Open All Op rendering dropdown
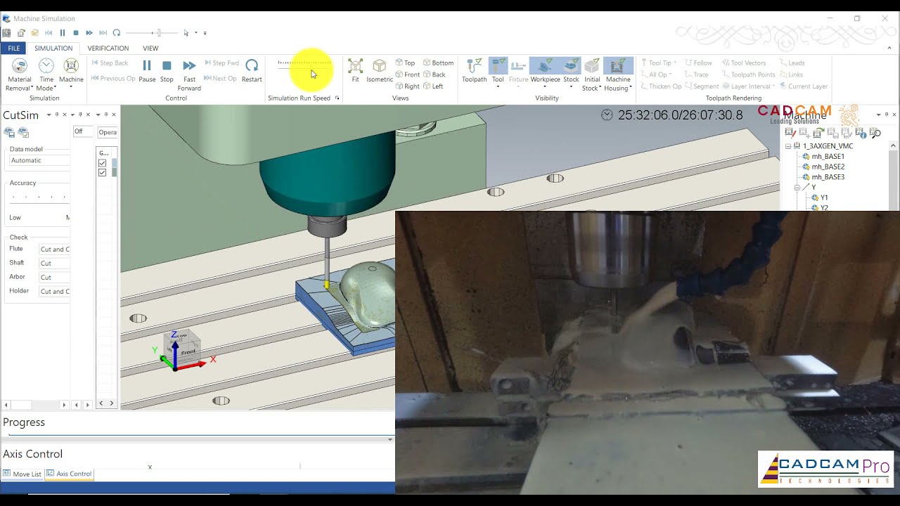Image resolution: width=900 pixels, height=506 pixels. pos(656,74)
